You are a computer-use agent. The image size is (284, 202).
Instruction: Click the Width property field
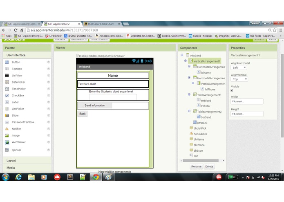coord(247,101)
